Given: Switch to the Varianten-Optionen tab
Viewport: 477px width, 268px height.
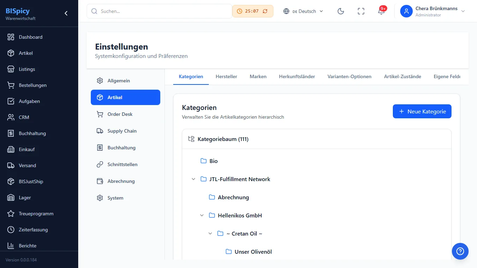Looking at the screenshot, I should click(350, 76).
